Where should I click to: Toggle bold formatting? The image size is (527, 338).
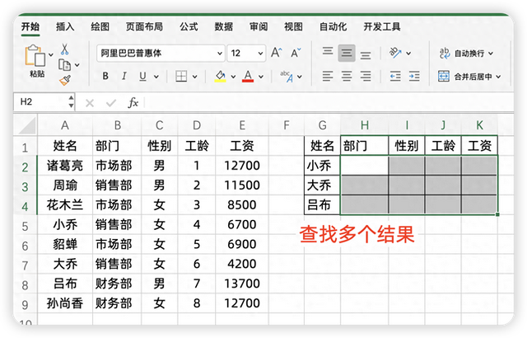coord(105,77)
